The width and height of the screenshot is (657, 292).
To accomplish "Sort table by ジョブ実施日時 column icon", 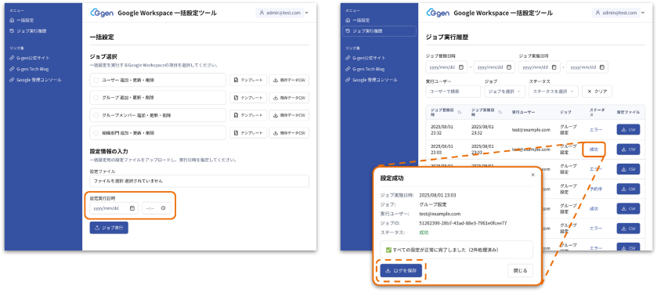I will [x=500, y=112].
